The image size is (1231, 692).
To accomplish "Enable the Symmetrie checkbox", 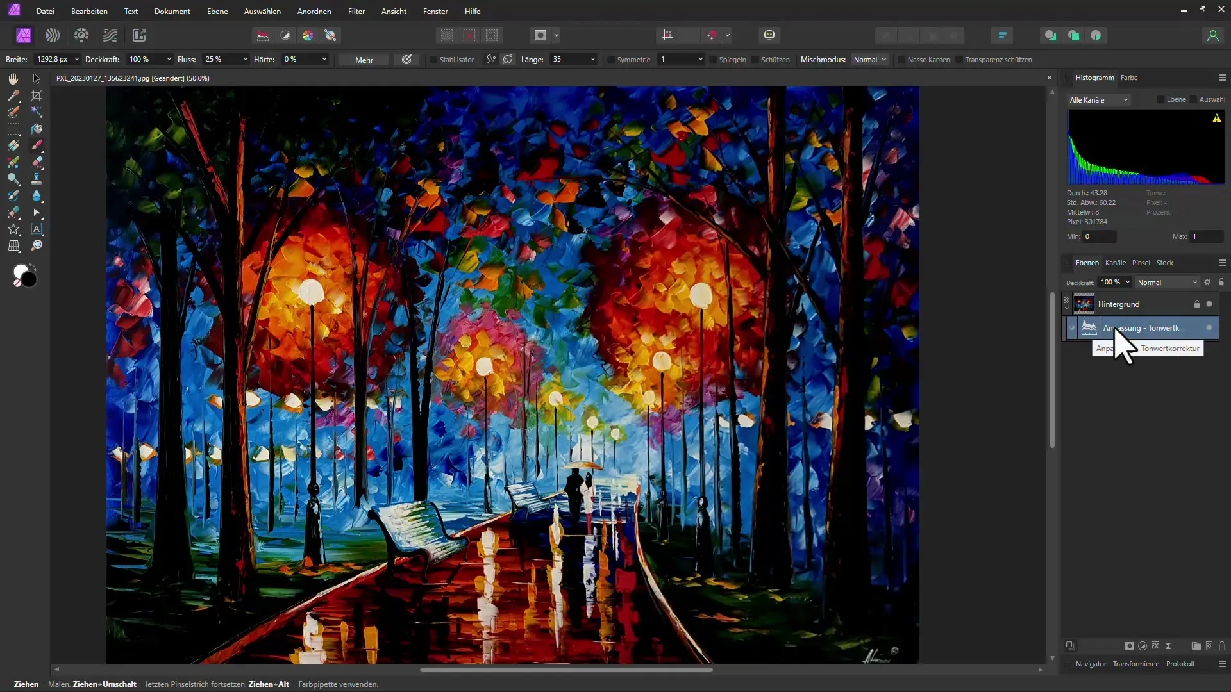I will 611,60.
